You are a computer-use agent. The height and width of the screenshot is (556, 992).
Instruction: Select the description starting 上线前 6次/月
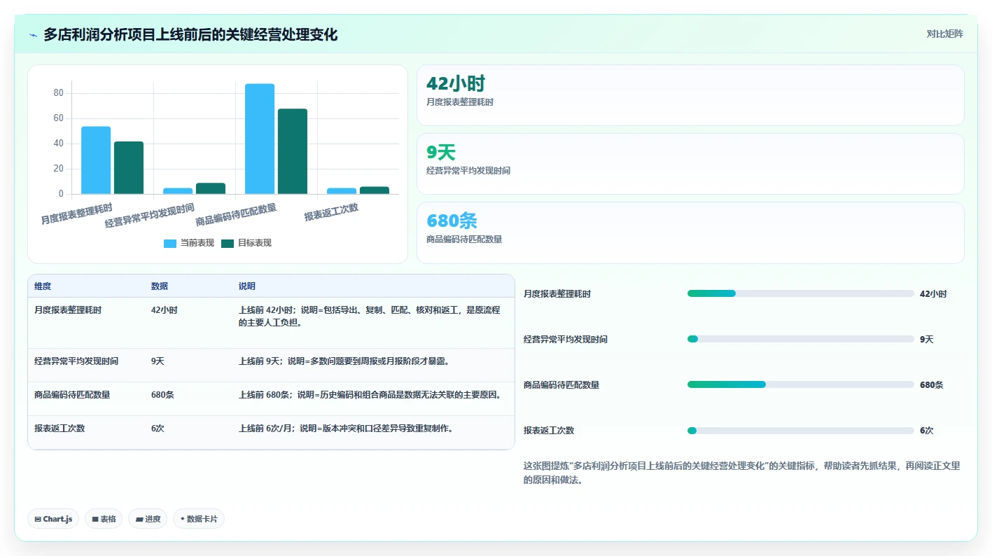point(348,429)
